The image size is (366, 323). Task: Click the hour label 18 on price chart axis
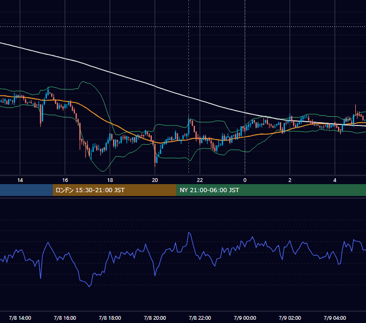(110, 180)
